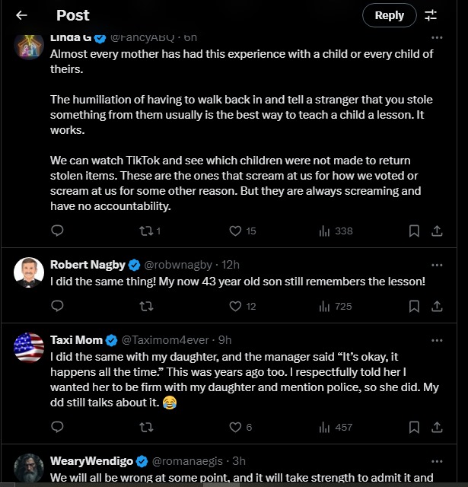Go back using the arrow icon

pyautogui.click(x=21, y=15)
